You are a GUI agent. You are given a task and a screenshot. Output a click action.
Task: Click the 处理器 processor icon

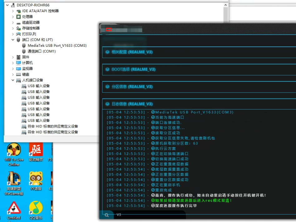(x=18, y=17)
